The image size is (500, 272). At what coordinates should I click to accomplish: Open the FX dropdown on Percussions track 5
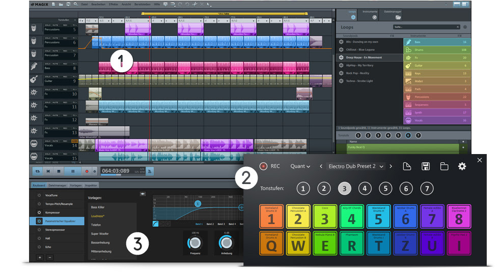pyautogui.click(x=74, y=25)
